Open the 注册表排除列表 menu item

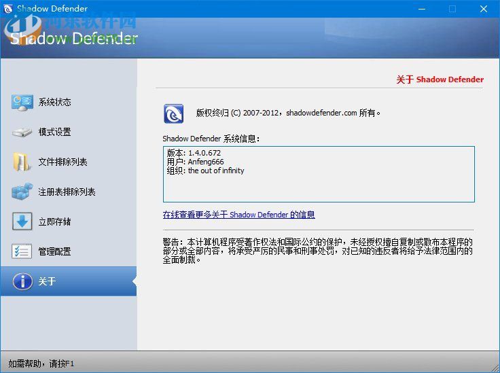click(x=69, y=192)
